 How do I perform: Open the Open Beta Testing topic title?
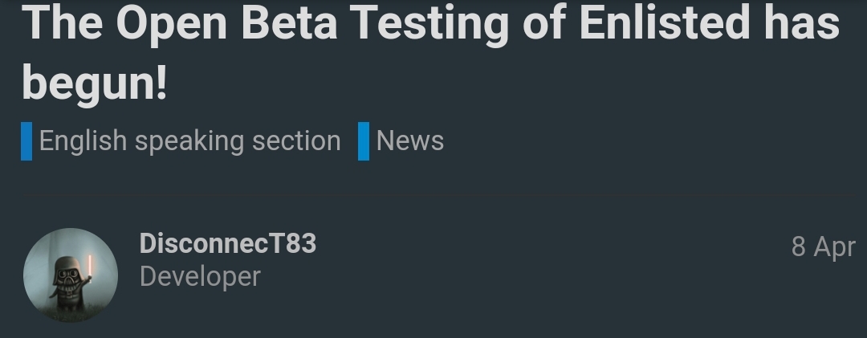[x=431, y=53]
